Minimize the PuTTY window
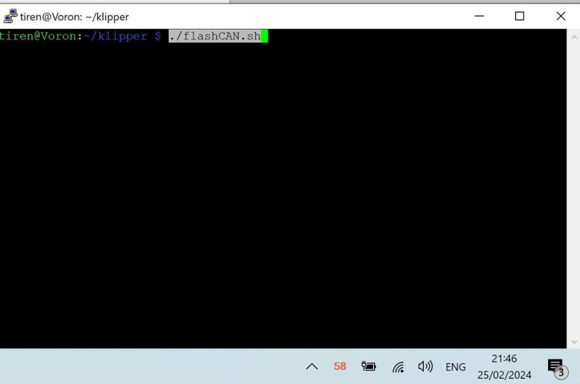The height and width of the screenshot is (384, 580). pos(478,16)
